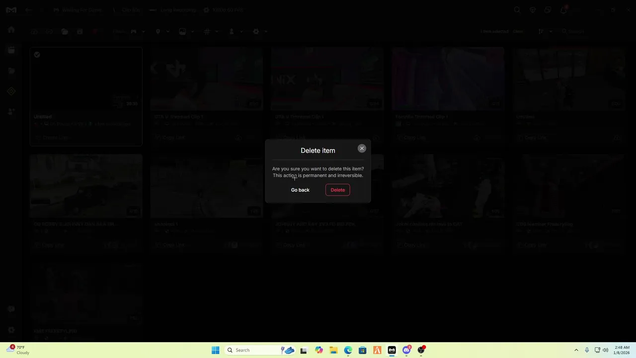Click the diamond icon in Medal sidebar

pos(11,91)
